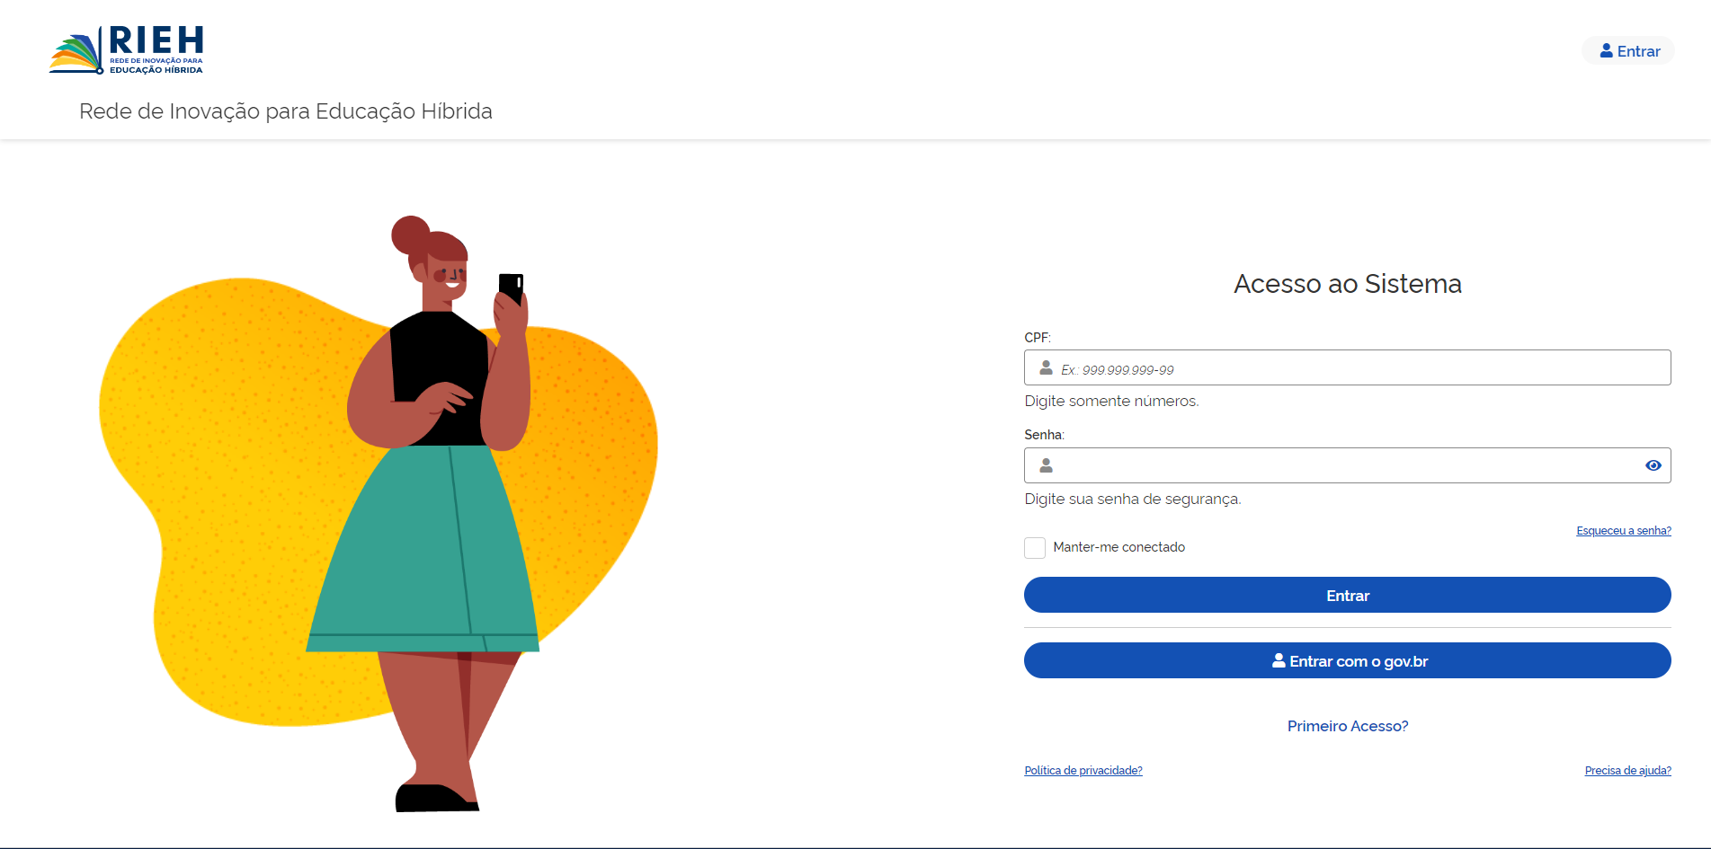This screenshot has height=849, width=1711.
Task: Open the Primeiro Acesso? link
Action: (x=1347, y=726)
